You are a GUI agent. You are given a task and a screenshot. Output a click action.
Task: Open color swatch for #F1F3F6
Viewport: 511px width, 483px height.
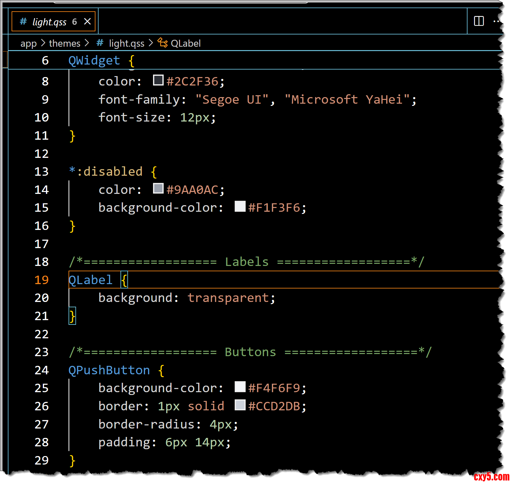(x=240, y=206)
